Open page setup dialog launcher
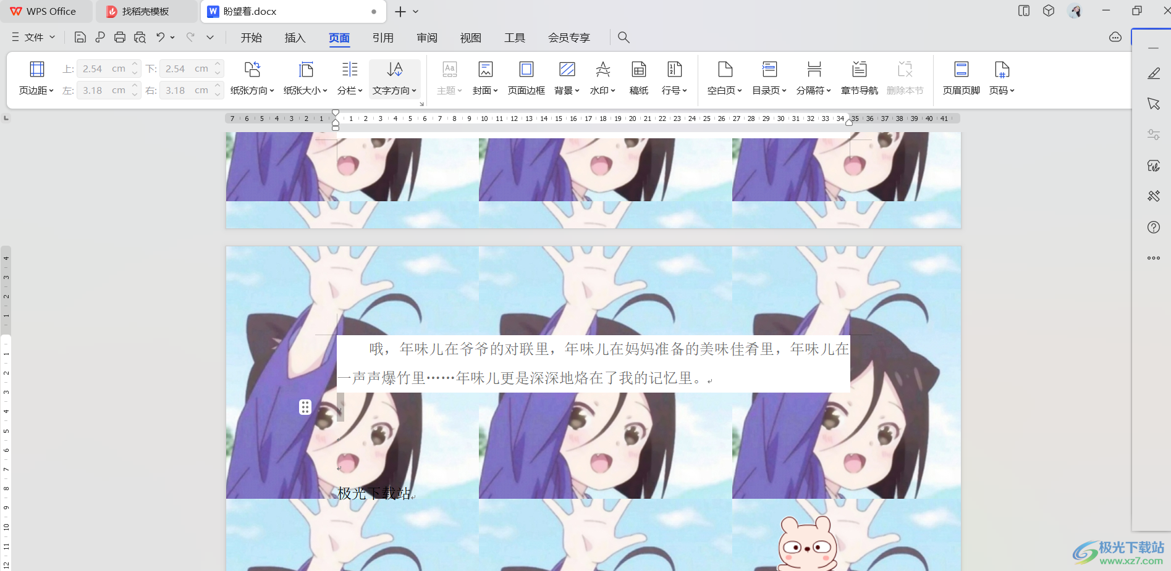Screen dimensions: 1171x571 tap(422, 104)
